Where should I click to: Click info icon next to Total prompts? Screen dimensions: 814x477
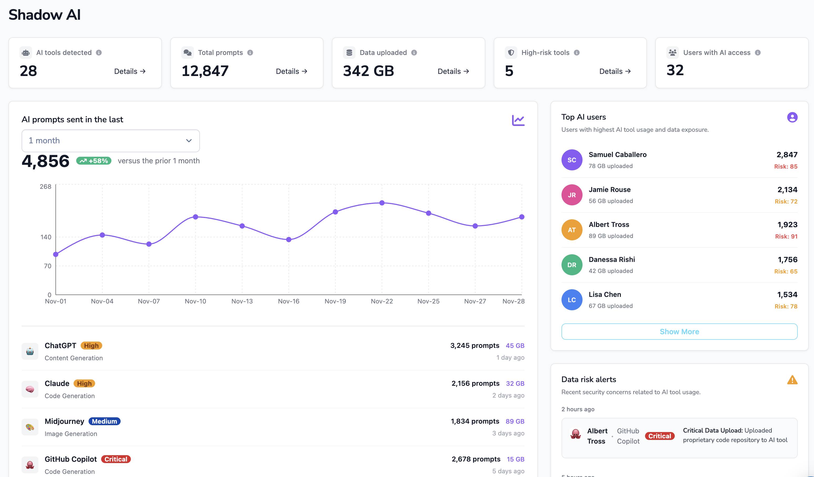250,53
